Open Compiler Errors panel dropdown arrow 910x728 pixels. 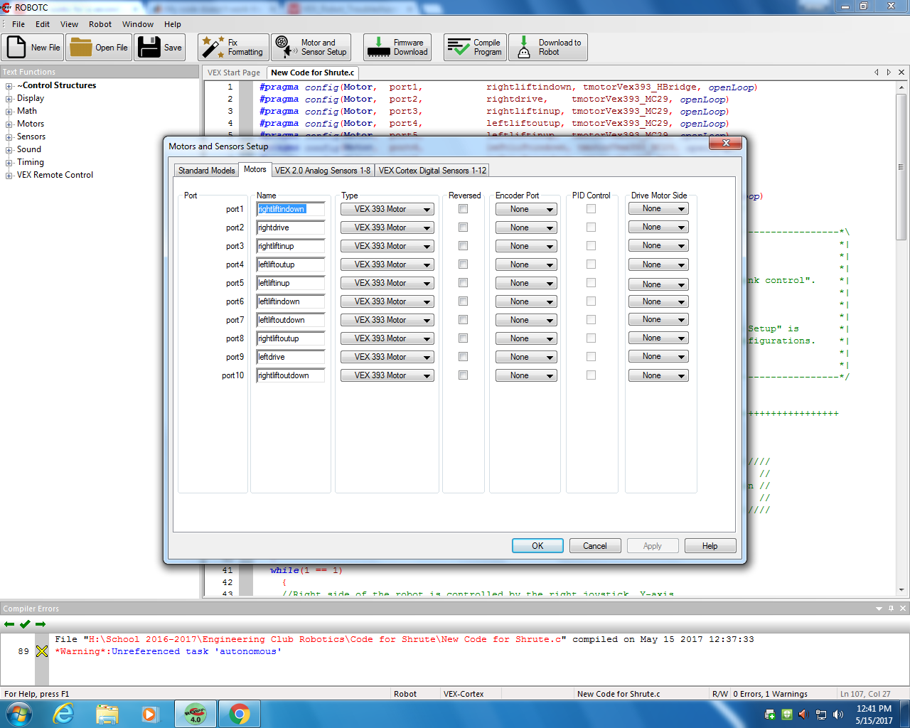coord(879,609)
